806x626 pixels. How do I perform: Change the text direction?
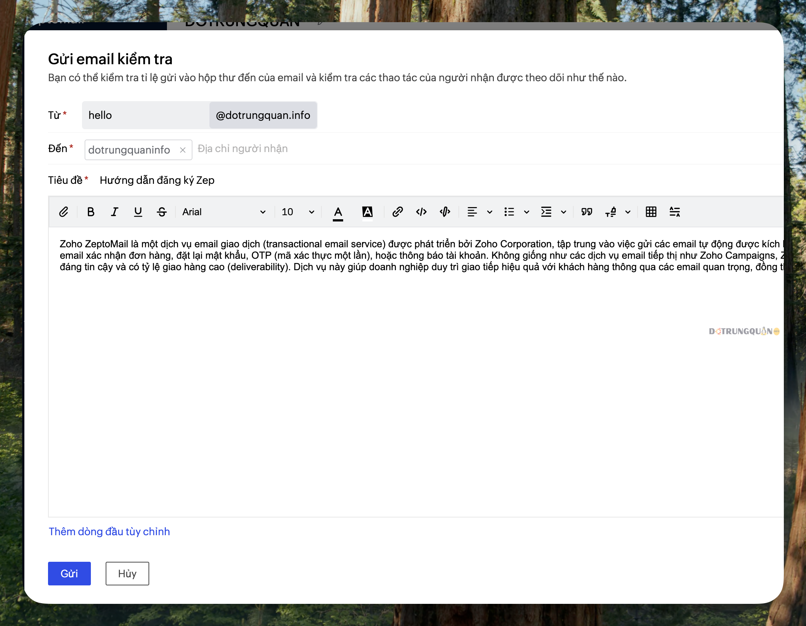pos(611,212)
